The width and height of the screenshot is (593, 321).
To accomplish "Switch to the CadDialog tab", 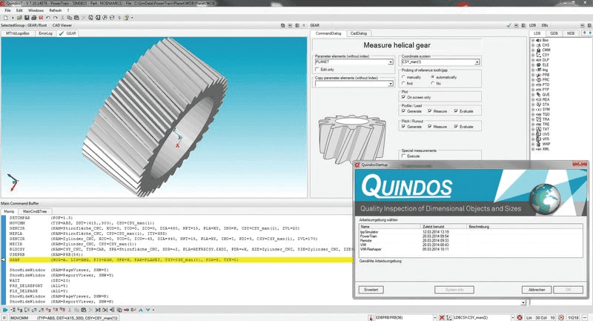I will tap(359, 33).
